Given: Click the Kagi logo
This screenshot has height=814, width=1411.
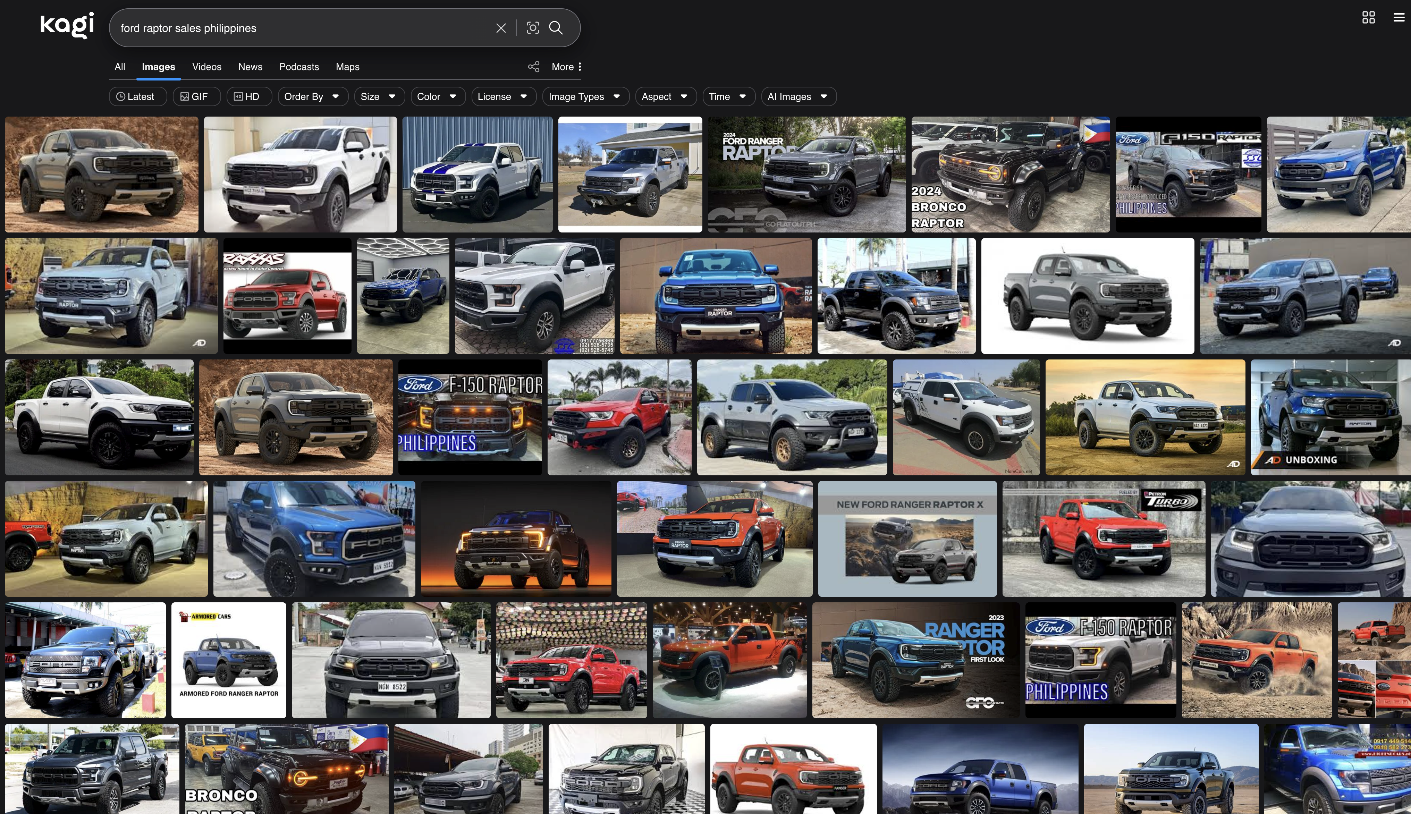Looking at the screenshot, I should pos(67,25).
